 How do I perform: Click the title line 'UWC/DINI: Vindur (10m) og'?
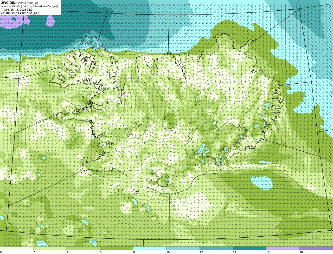[20, 3]
